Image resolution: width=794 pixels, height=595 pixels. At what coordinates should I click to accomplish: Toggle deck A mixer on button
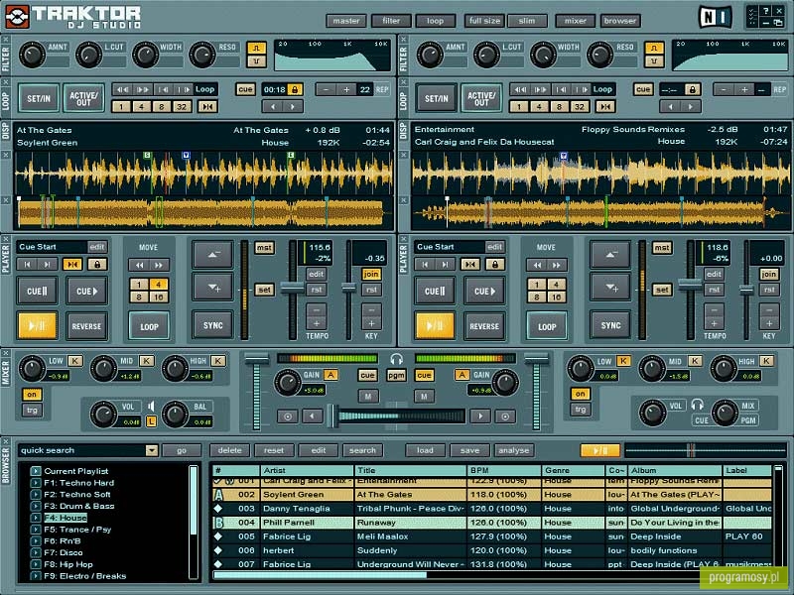coord(32,394)
